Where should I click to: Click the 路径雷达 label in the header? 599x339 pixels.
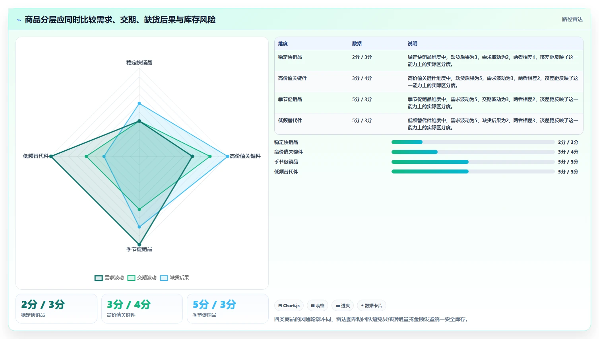pos(572,19)
